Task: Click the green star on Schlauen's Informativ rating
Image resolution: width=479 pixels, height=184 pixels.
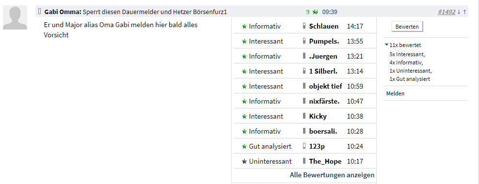Action: coord(244,27)
